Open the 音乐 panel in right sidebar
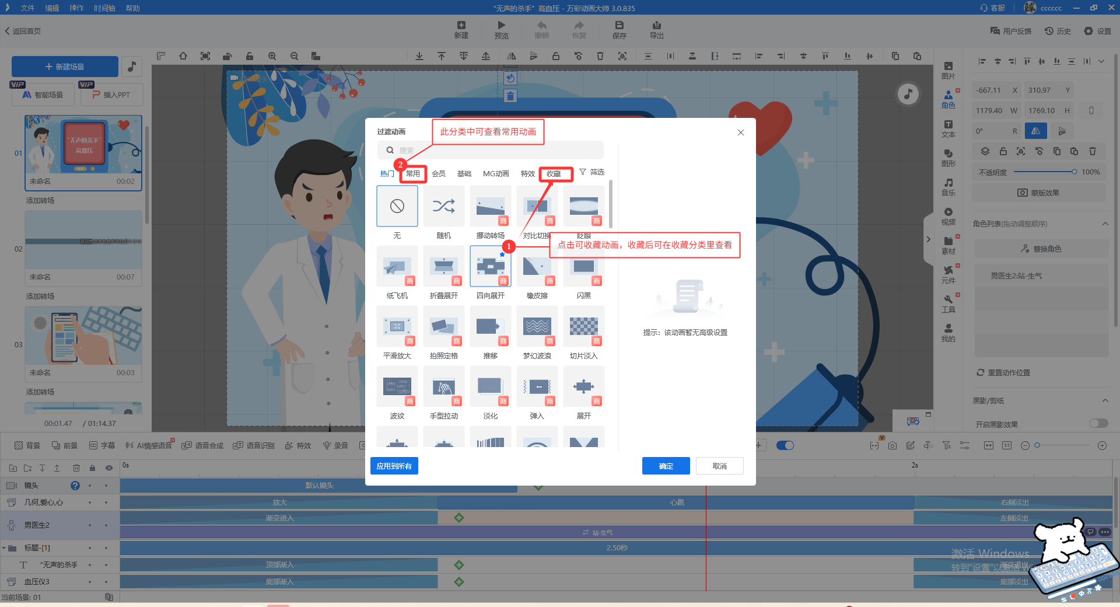Screen dimensions: 1120x607 pyautogui.click(x=948, y=187)
